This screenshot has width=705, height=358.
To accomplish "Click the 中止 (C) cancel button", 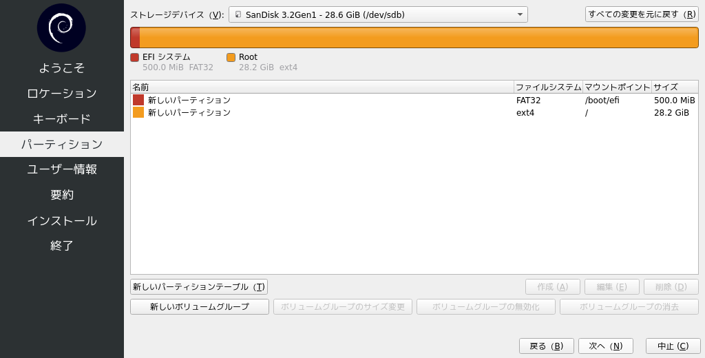I will click(673, 346).
